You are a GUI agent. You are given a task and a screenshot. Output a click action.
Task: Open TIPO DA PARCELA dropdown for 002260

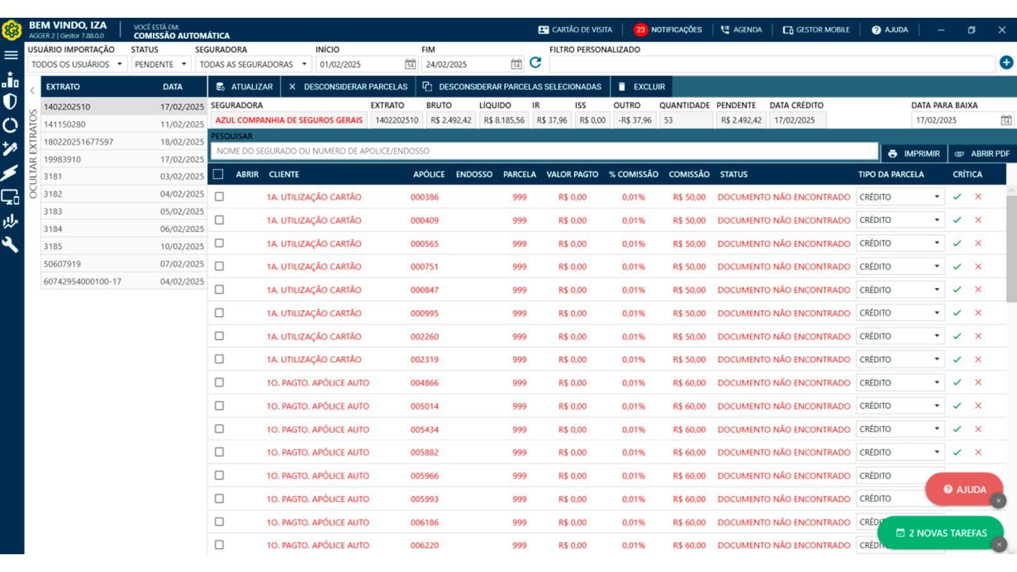pyautogui.click(x=899, y=336)
